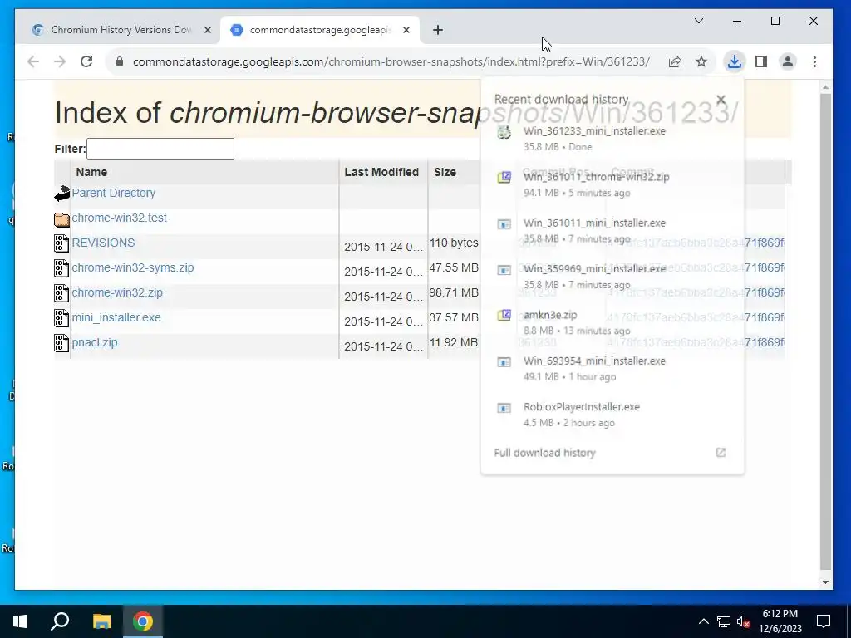This screenshot has width=851, height=638.
Task: Toggle the downloads toolbar icon
Action: tap(735, 61)
